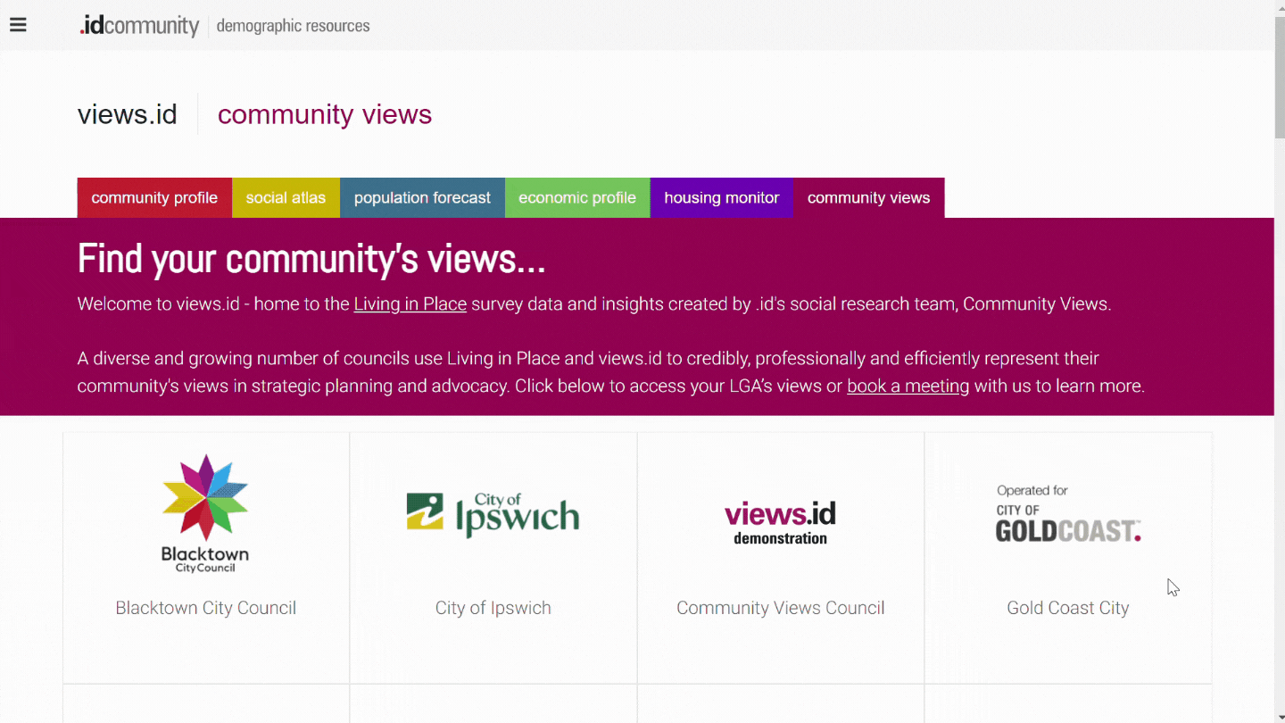Image resolution: width=1285 pixels, height=723 pixels.
Task: Click the views.id page heading
Action: coord(128,114)
